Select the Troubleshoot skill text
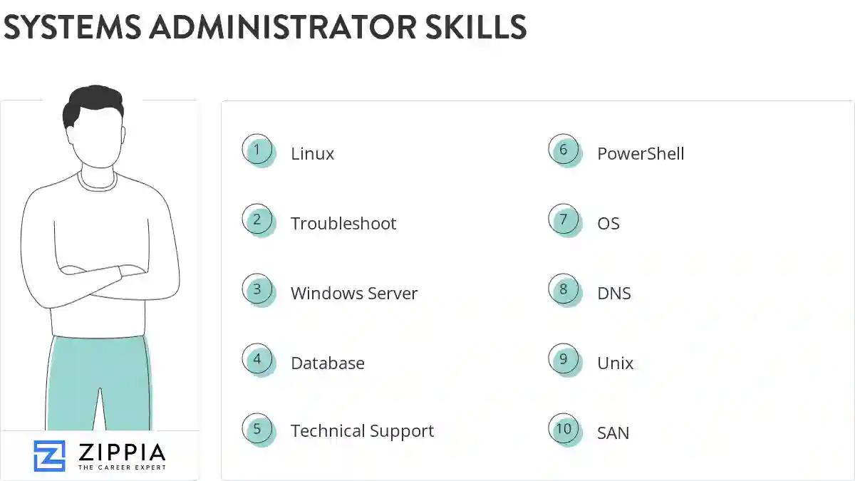This screenshot has height=481, width=855. pos(343,224)
